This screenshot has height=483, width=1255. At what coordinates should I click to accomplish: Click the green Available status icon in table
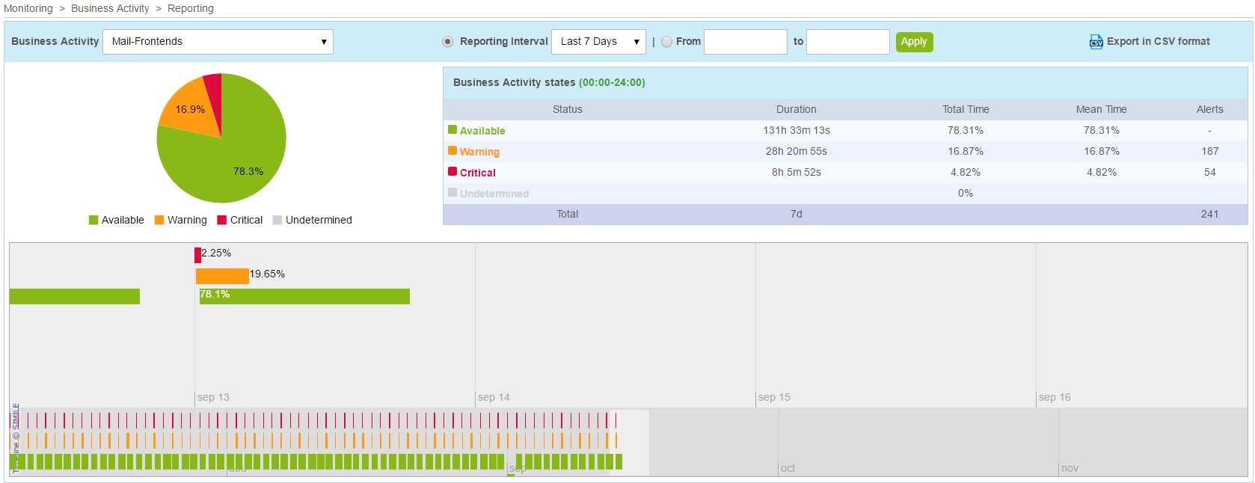pyautogui.click(x=452, y=130)
